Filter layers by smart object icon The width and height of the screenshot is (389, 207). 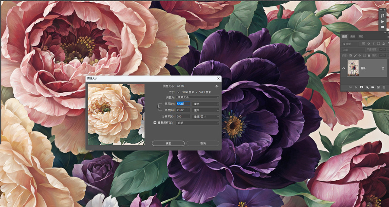coord(383,44)
